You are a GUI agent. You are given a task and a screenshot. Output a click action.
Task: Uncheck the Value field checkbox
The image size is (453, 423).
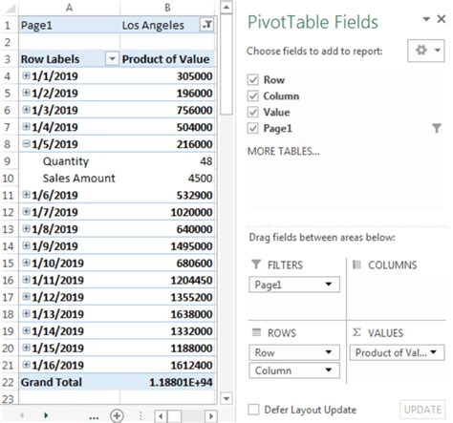[x=253, y=112]
